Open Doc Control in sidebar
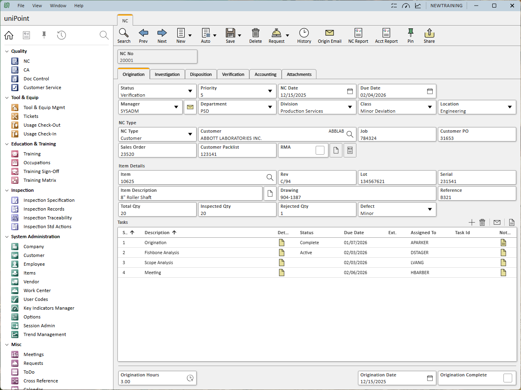521x390 pixels. [36, 79]
